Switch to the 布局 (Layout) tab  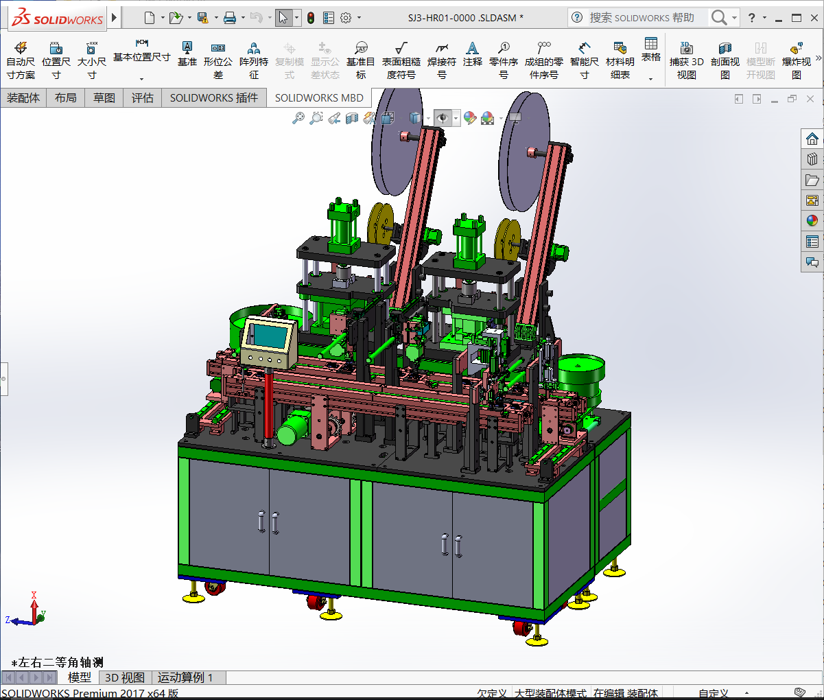[66, 98]
